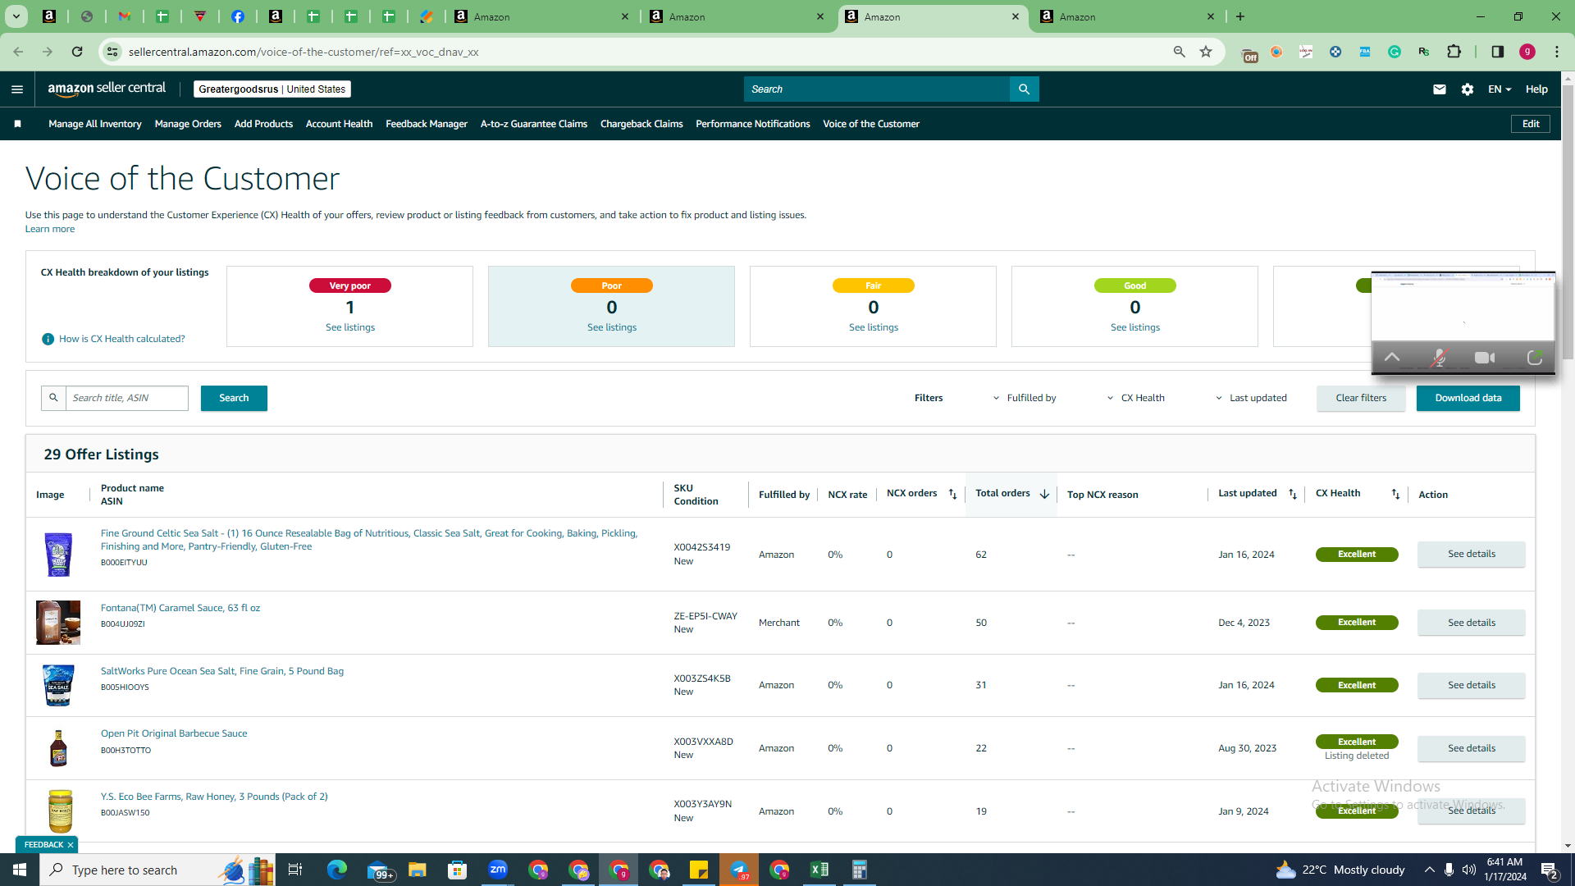Expand the Last updated filter dropdown
The width and height of the screenshot is (1575, 886).
click(1251, 398)
